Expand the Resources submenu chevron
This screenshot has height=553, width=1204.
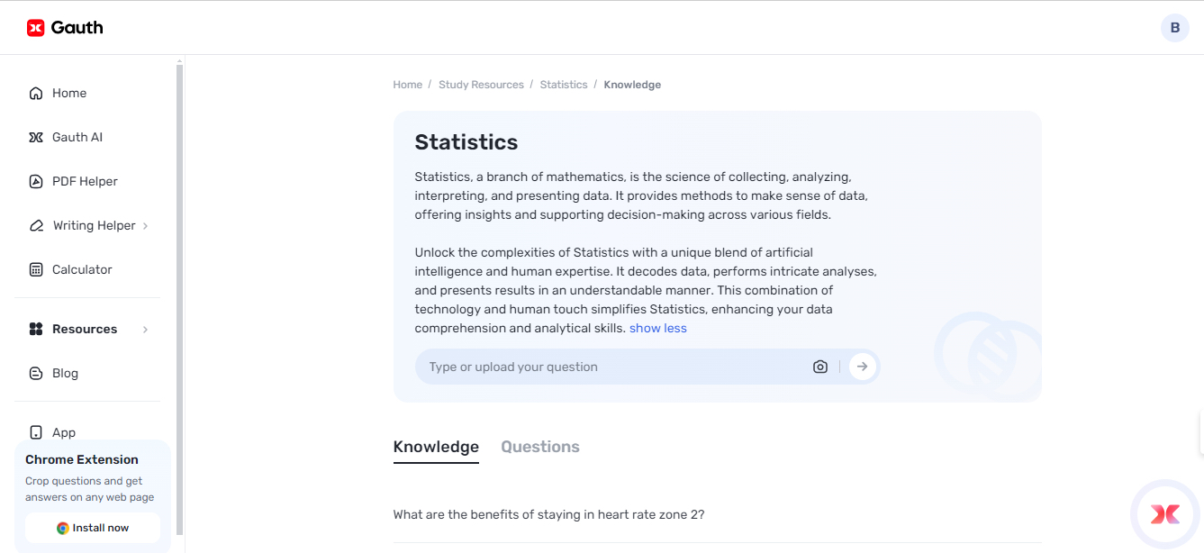point(146,330)
